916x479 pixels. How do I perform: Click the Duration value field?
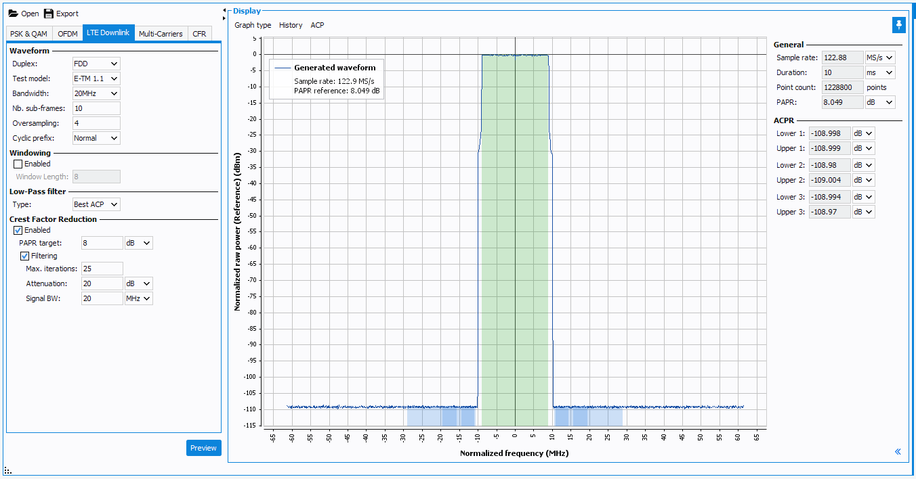(843, 72)
